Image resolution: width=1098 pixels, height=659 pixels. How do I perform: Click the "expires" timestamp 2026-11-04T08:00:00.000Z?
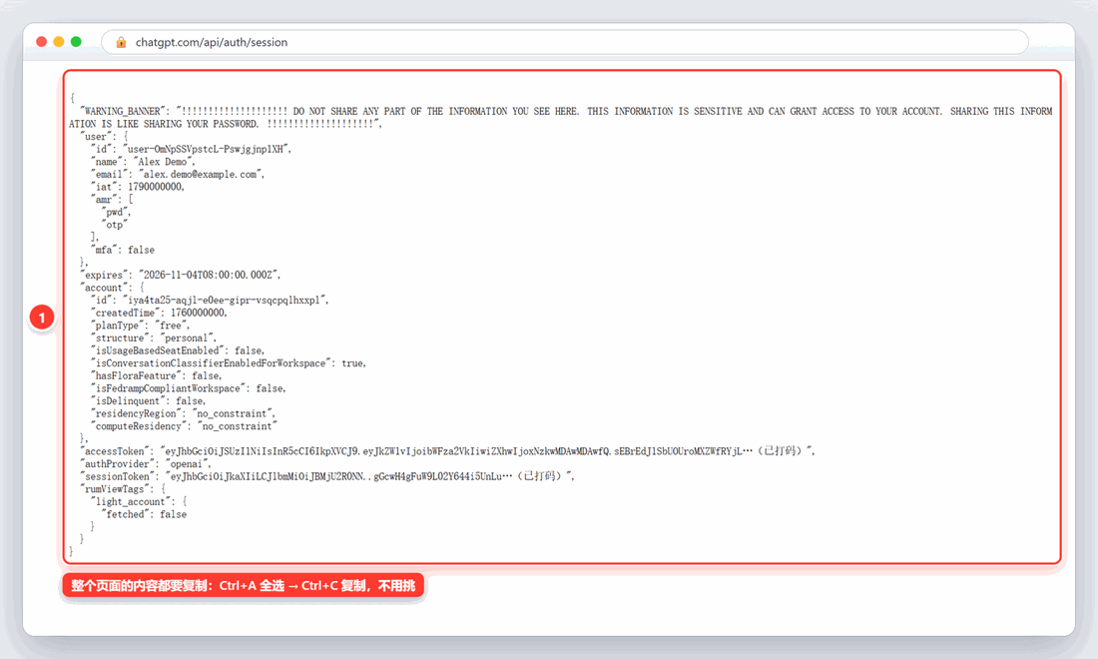pyautogui.click(x=209, y=276)
